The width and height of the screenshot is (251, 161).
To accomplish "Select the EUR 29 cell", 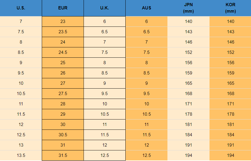I will (x=63, y=114).
